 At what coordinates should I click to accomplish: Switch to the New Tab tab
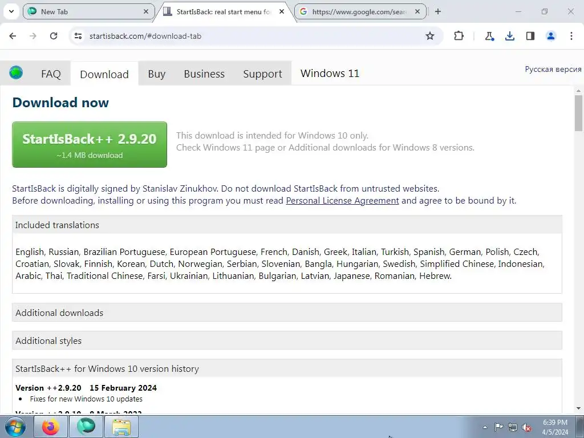pyautogui.click(x=88, y=11)
